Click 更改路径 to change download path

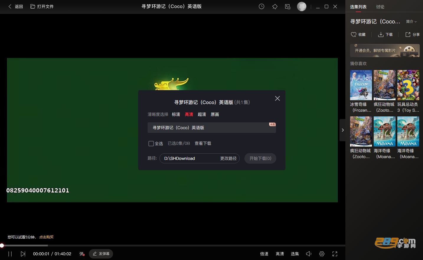point(228,158)
